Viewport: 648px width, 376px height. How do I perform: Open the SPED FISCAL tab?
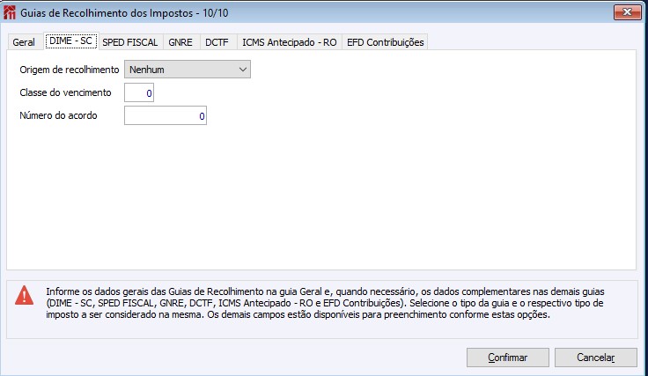pyautogui.click(x=129, y=42)
